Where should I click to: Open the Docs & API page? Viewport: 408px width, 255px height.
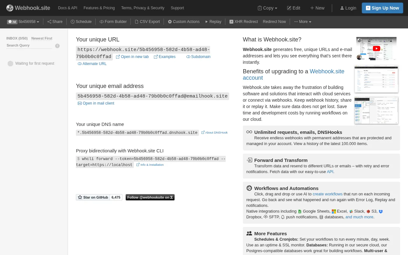click(x=68, y=8)
